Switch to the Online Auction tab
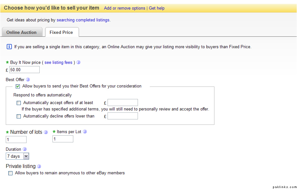The image size is (297, 189). point(21,32)
